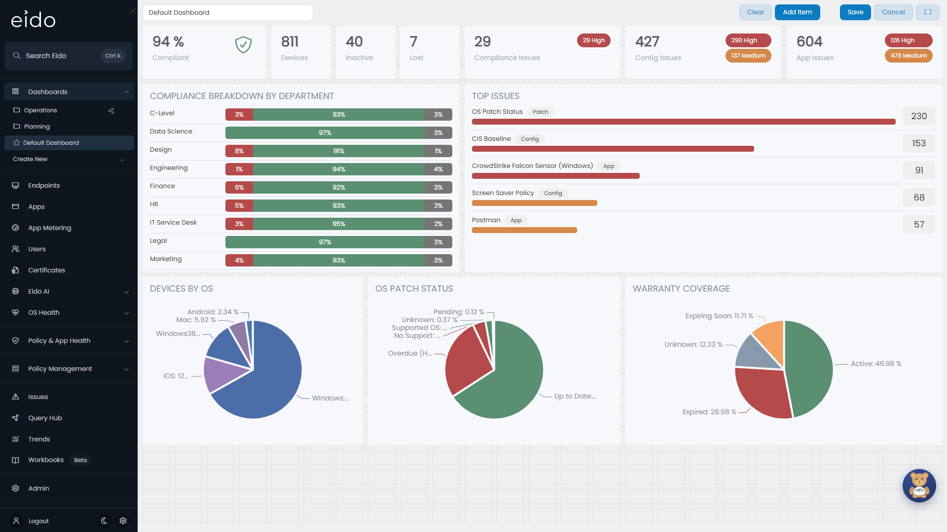Toggle dark mode moon icon
The image size is (947, 532).
point(104,521)
